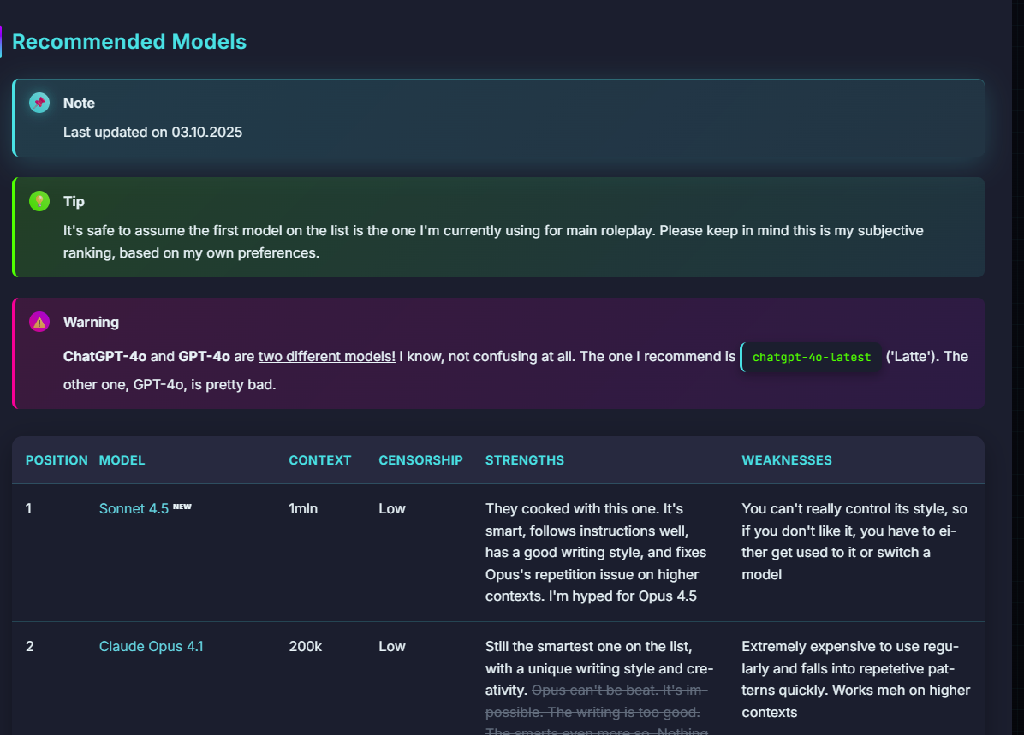Screen dimensions: 1024x735
Task: Open the Sonnet 4.5 model link
Action: click(134, 508)
